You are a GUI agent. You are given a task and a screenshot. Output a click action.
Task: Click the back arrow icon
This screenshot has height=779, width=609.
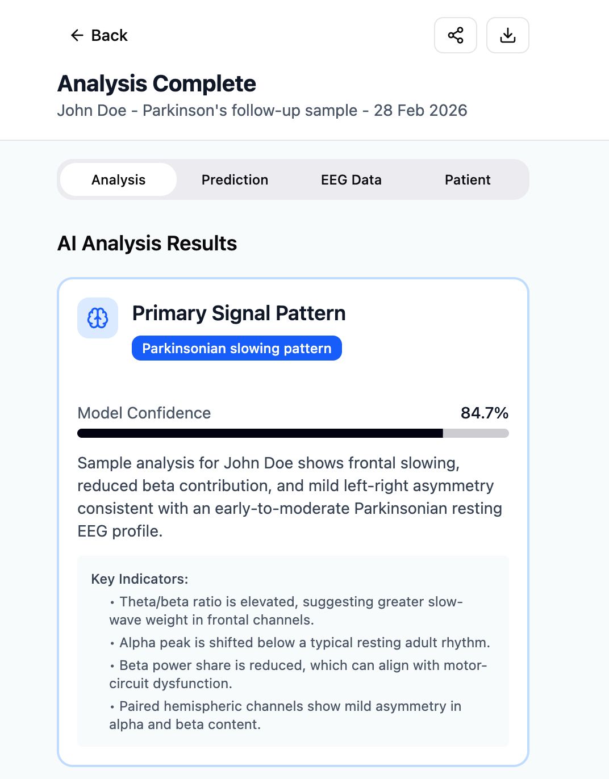pos(77,35)
